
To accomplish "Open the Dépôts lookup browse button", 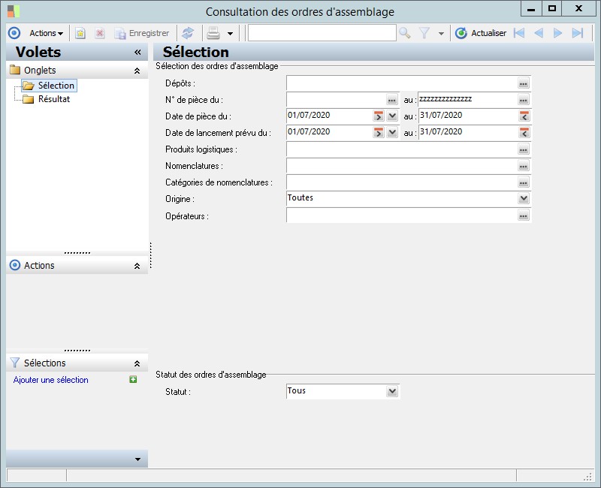I will [524, 83].
